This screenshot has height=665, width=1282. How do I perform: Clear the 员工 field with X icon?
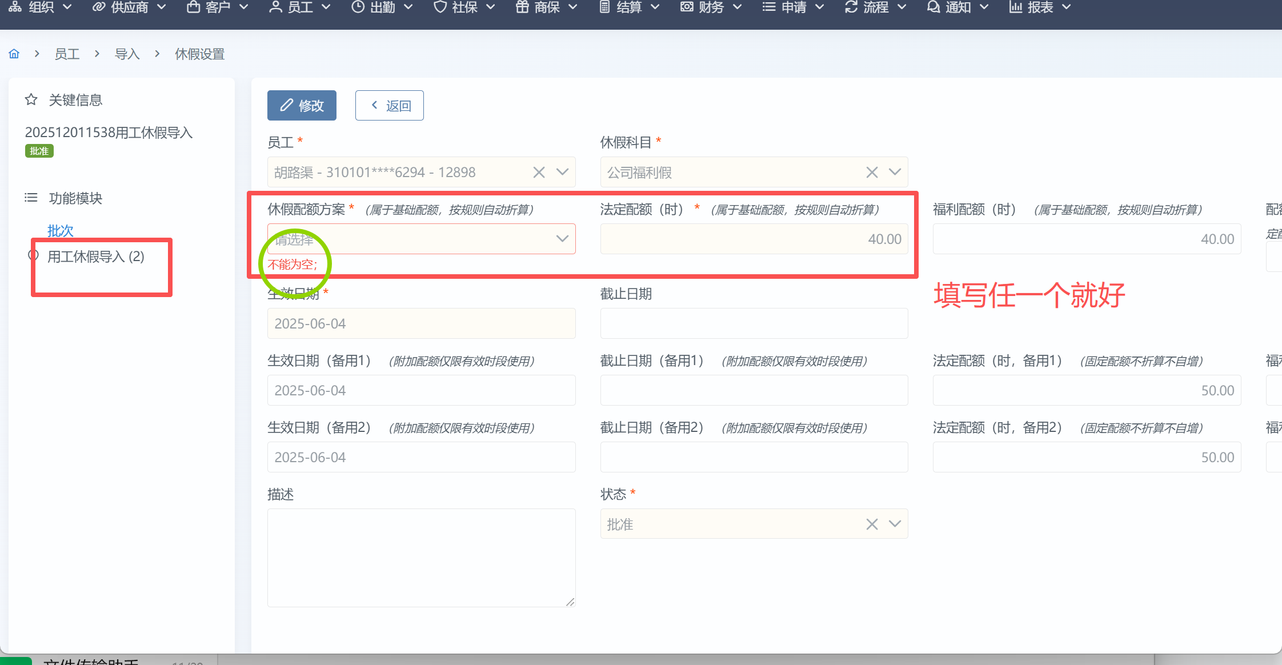(x=539, y=172)
